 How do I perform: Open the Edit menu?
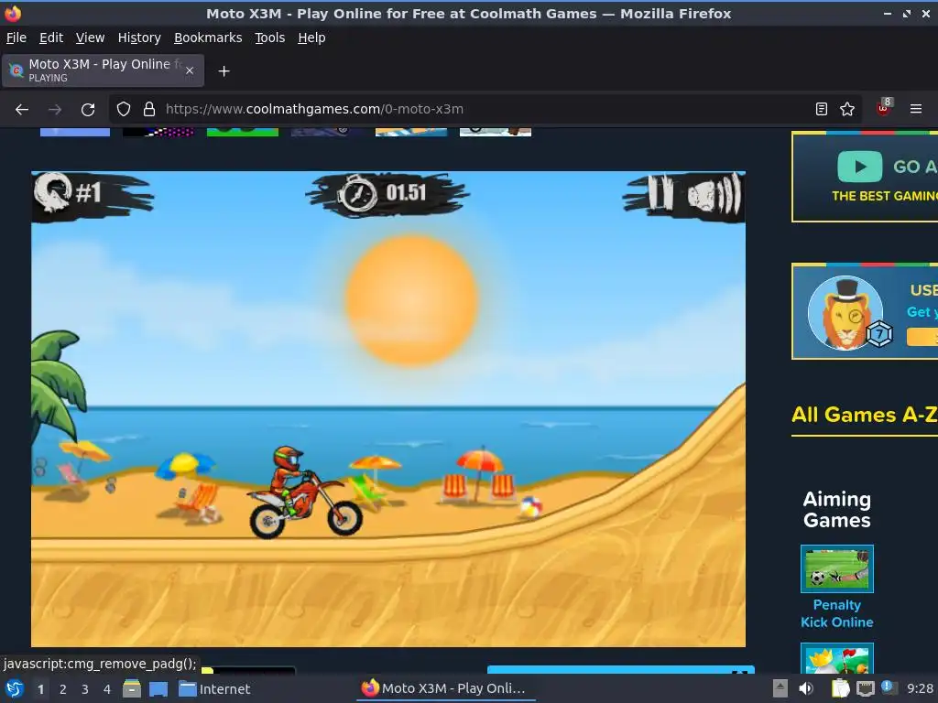[x=51, y=38]
